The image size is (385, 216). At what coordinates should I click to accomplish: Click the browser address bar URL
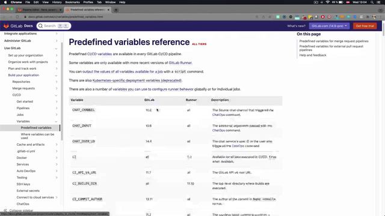[66, 17]
